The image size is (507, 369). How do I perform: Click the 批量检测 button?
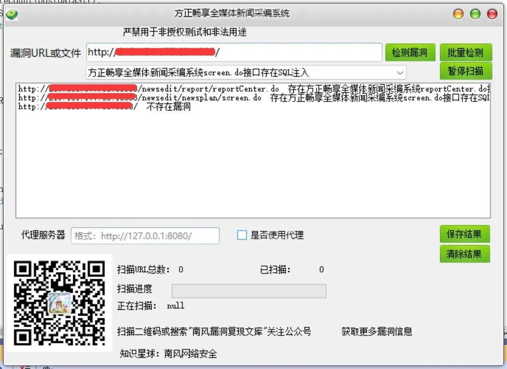[466, 53]
